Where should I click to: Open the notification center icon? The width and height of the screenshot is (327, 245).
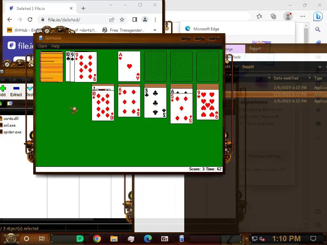(x=313, y=239)
